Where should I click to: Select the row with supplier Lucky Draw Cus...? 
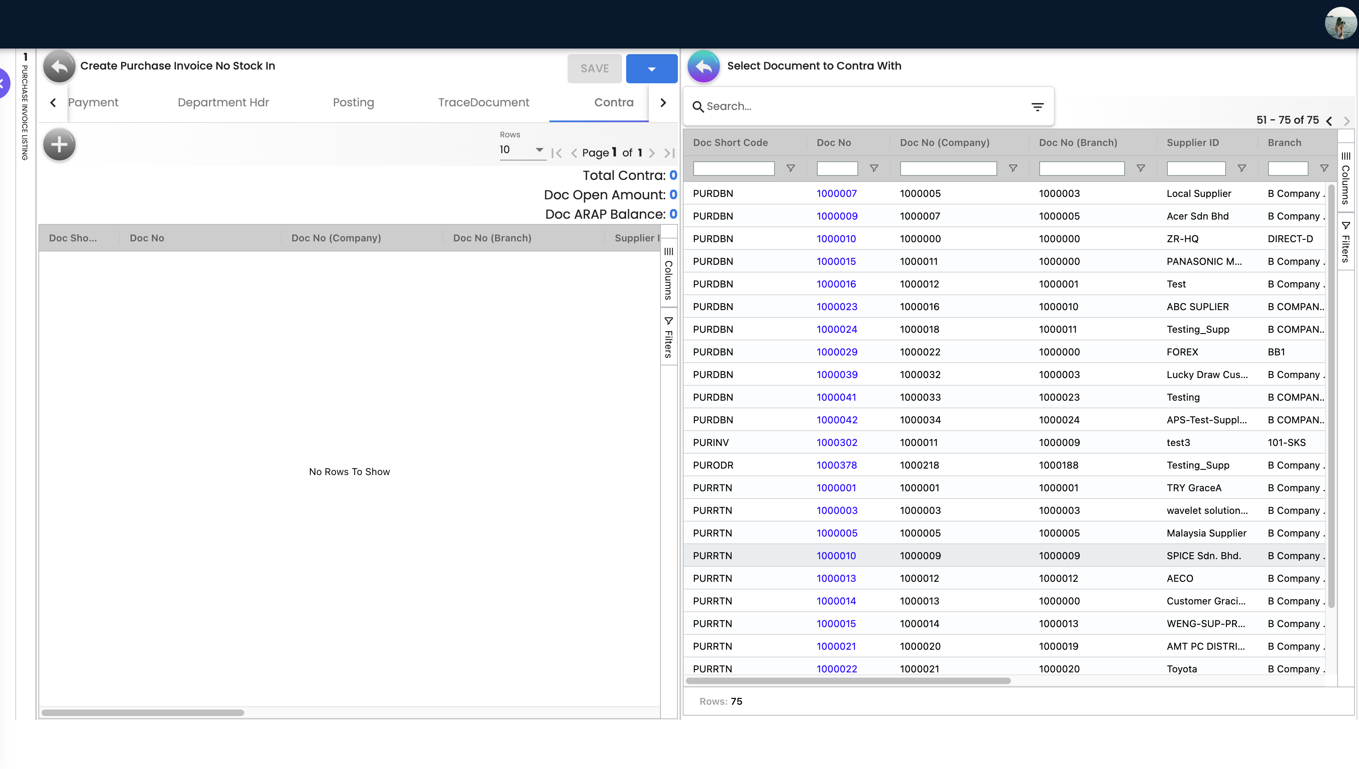[x=1004, y=374]
